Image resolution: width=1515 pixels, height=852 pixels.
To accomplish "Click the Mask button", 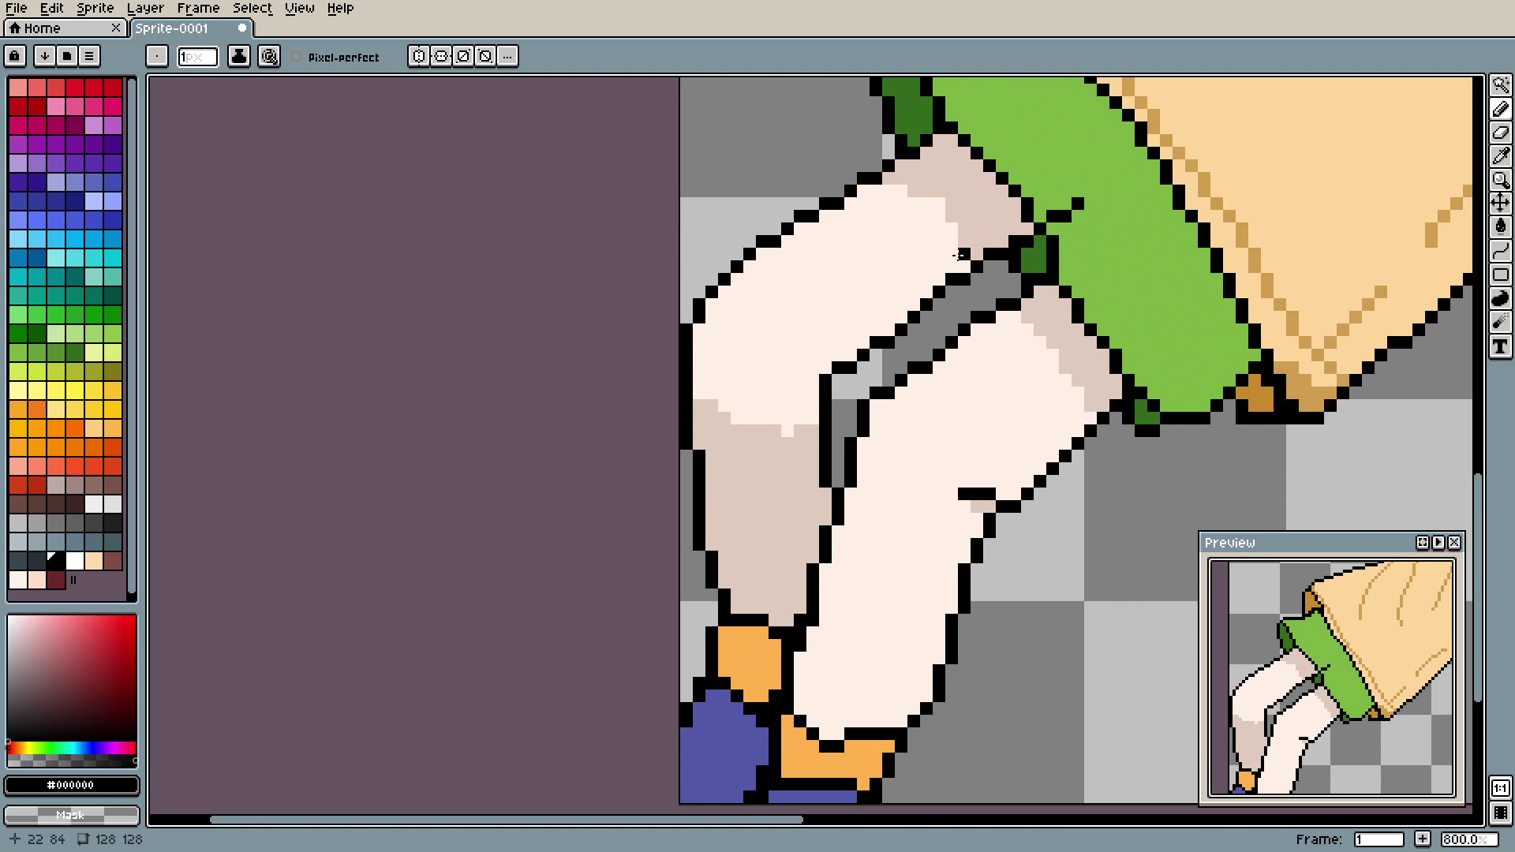I will (x=71, y=815).
